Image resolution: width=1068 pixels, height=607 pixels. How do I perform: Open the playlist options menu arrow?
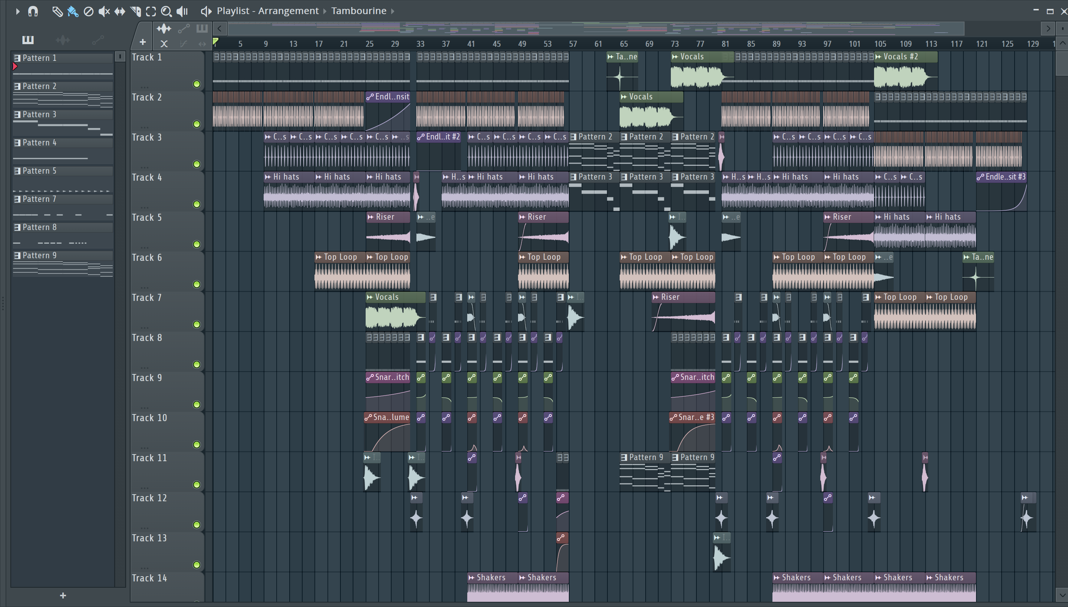point(17,11)
